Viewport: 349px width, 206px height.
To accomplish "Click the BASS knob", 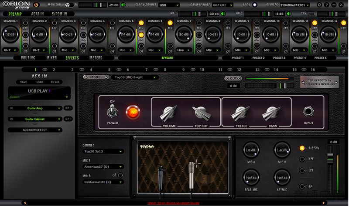I will click(271, 113).
